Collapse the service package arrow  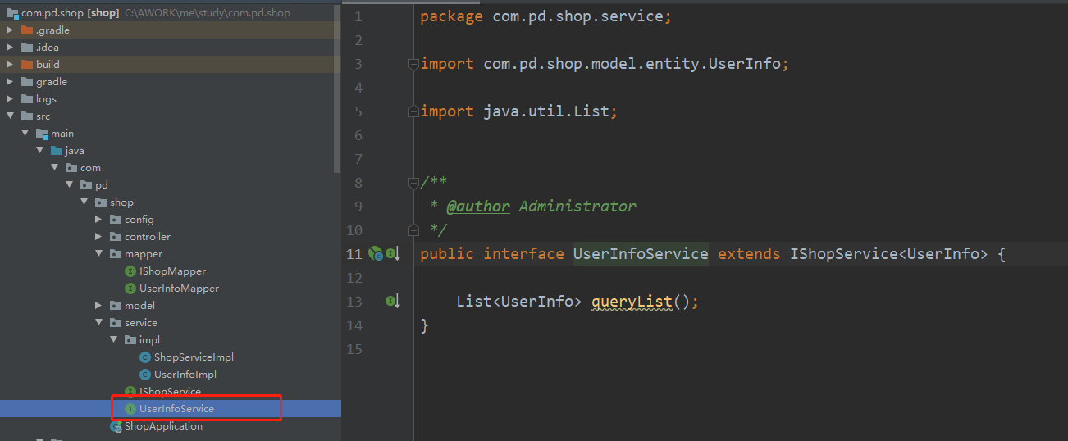coord(98,322)
